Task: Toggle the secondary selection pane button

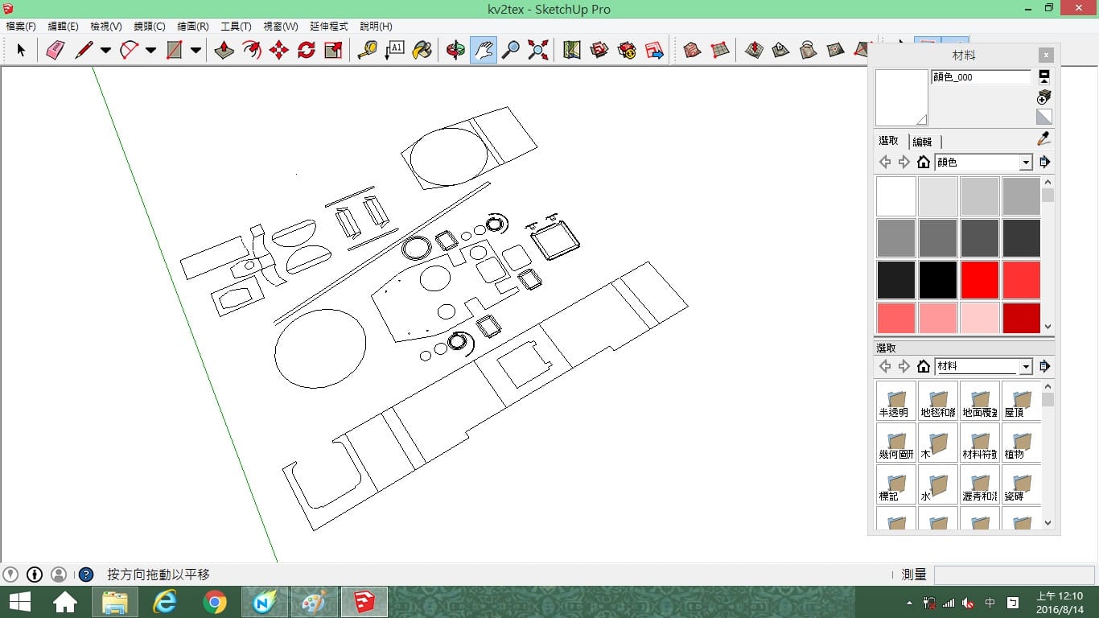Action: coord(1044,76)
